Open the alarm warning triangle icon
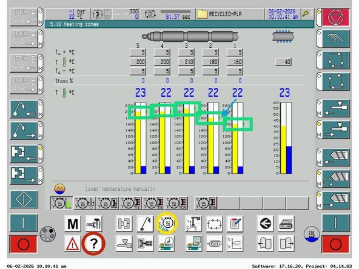Viewport: 359px width, 269px height. tap(73, 244)
